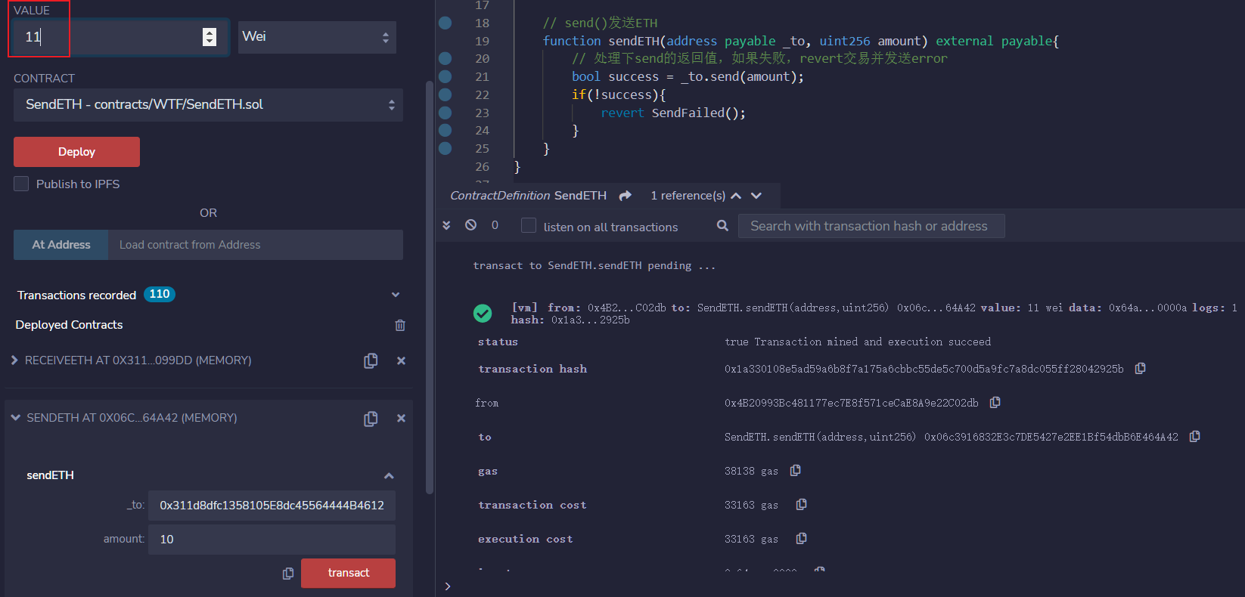
Task: Copy sendETH calldata icon beside transact
Action: point(288,574)
